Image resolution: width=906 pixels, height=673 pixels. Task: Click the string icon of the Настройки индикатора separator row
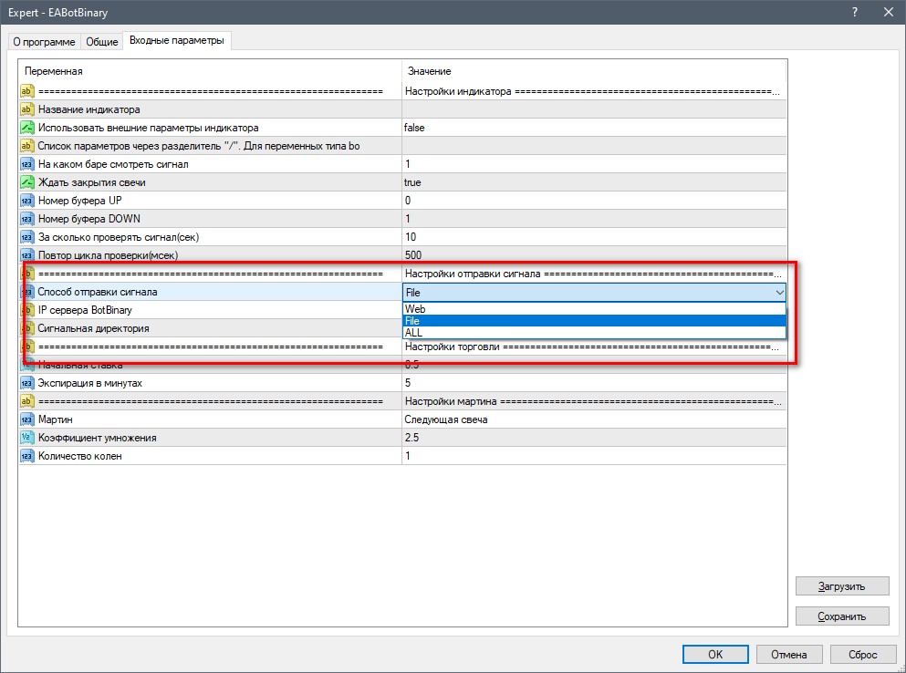pyautogui.click(x=26, y=91)
